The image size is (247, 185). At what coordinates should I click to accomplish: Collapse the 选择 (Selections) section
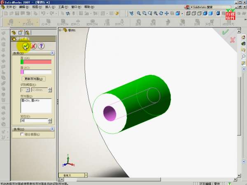(52, 53)
